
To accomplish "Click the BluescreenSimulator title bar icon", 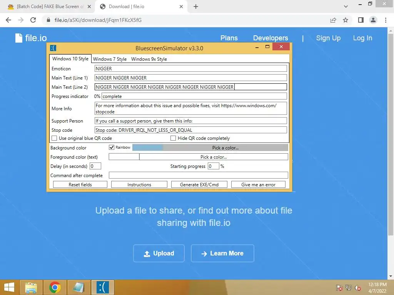I will tap(53, 48).
